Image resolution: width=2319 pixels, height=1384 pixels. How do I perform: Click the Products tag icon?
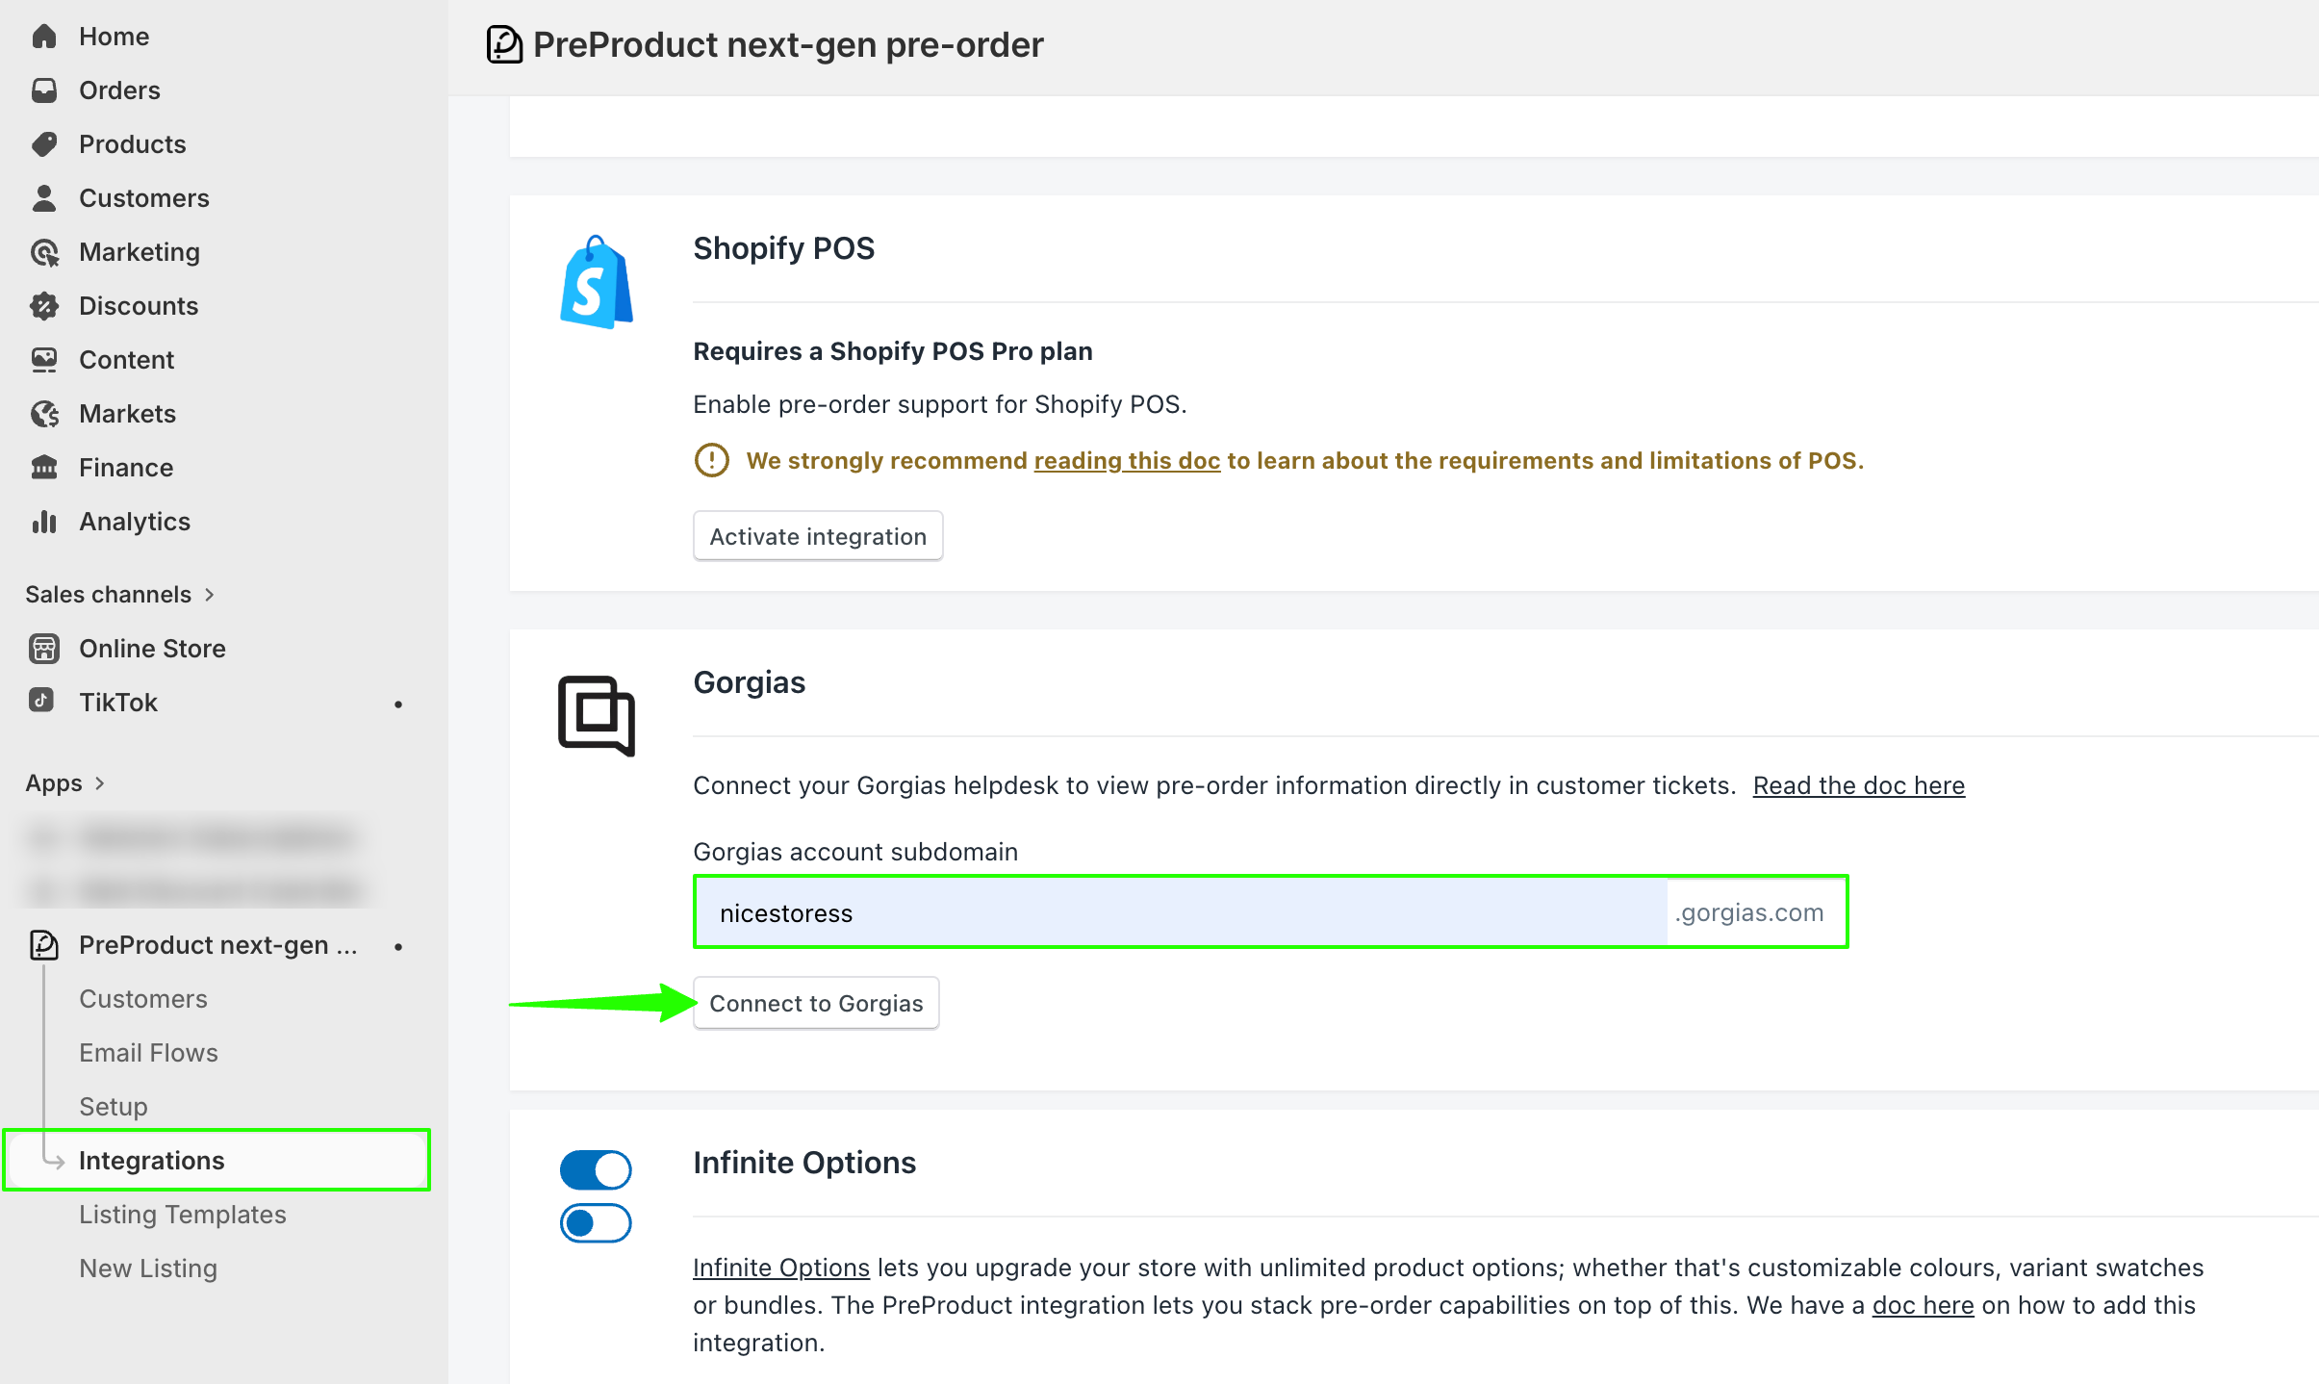click(x=44, y=144)
